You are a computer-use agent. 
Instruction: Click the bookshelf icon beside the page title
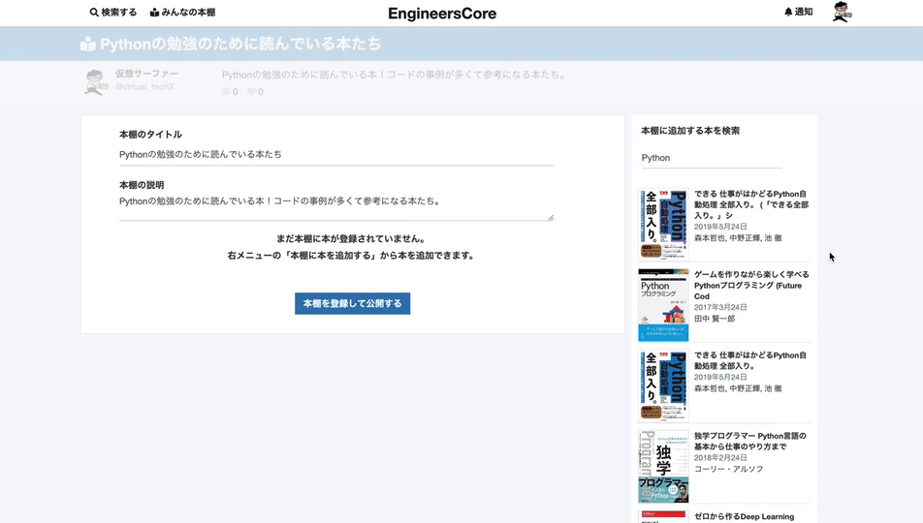coord(87,45)
